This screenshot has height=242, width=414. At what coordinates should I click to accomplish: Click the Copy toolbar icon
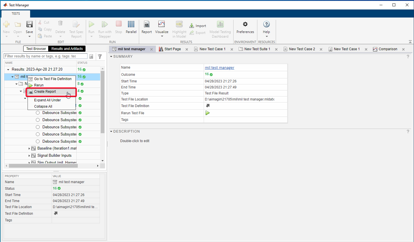pos(40,29)
